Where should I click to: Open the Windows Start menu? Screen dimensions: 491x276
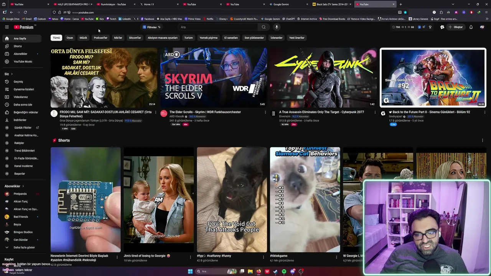190,271
